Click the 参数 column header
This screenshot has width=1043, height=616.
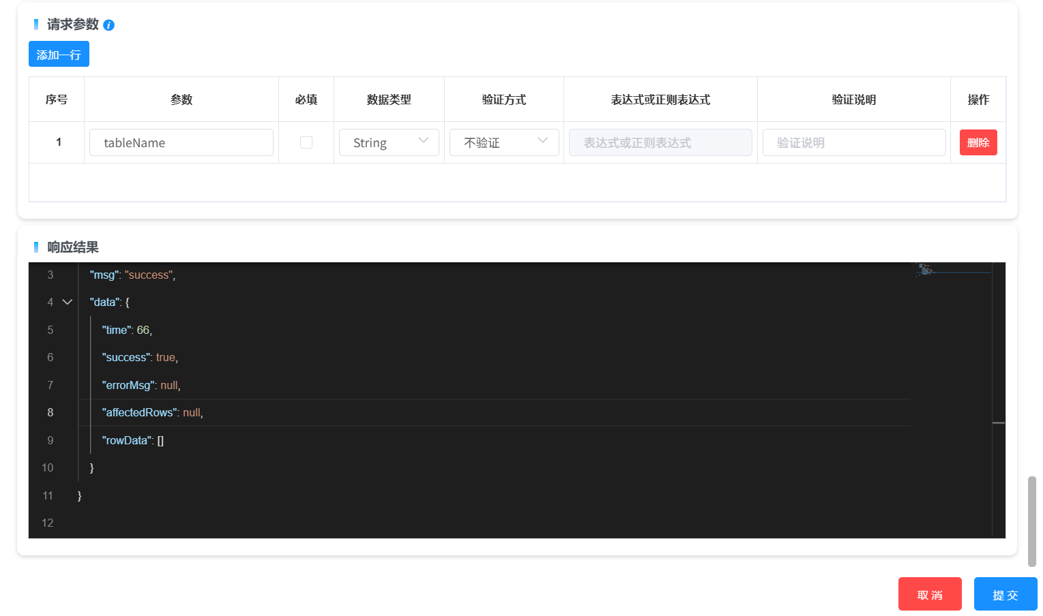[x=181, y=99]
